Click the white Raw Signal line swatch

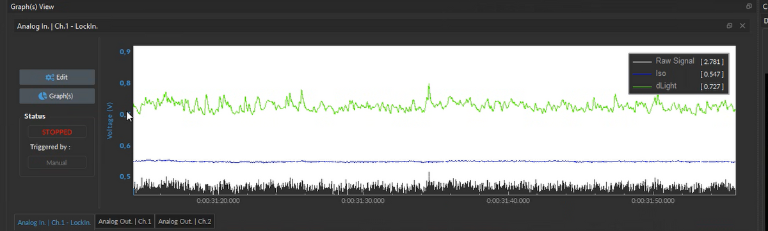642,62
